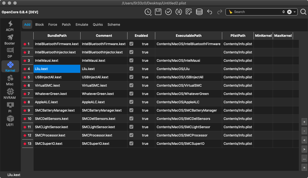This screenshot has width=308, height=178.
Task: Click the greater-than arrow button
Action: 304,149
